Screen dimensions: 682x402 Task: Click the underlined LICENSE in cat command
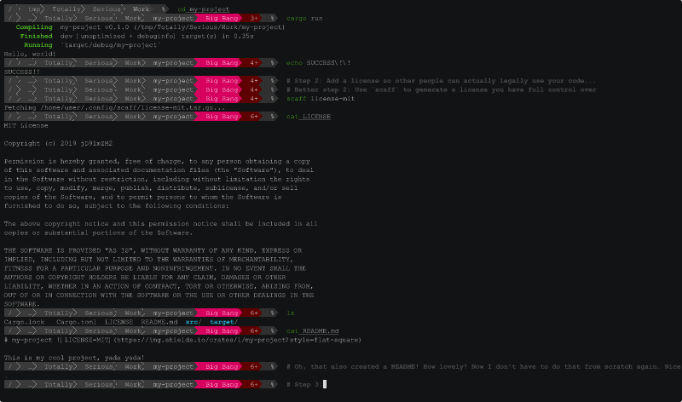[x=316, y=117]
